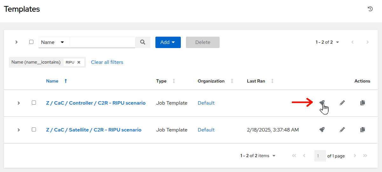The width and height of the screenshot is (382, 172).
Task: Remove the RIPU filter chip
Action: (x=79, y=62)
